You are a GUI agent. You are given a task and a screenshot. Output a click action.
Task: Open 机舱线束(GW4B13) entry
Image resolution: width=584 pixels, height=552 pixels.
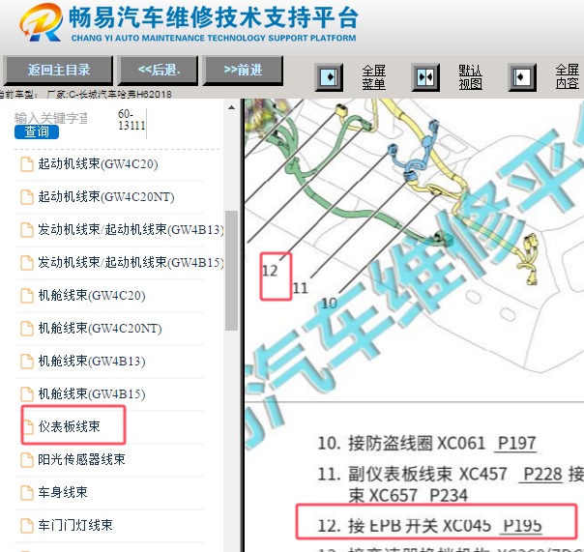[92, 362]
